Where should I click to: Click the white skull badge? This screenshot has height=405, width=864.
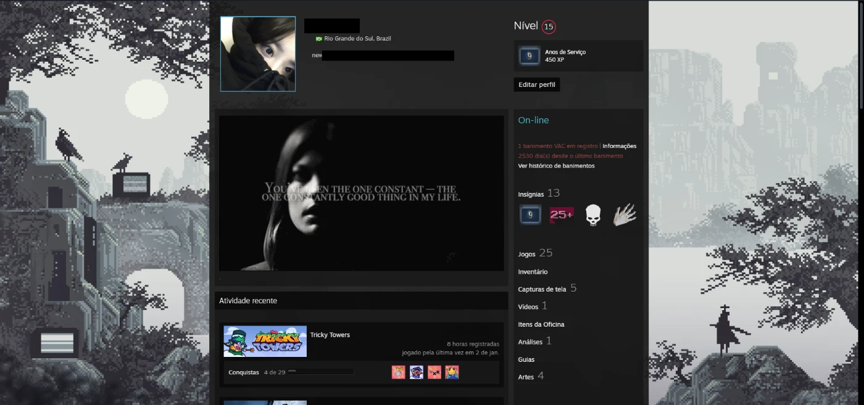592,215
